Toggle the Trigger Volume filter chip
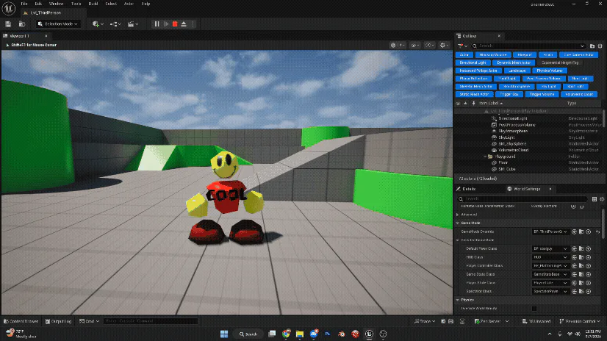The height and width of the screenshot is (341, 607). [x=542, y=95]
